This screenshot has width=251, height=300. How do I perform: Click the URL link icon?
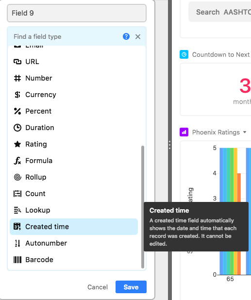tap(17, 62)
